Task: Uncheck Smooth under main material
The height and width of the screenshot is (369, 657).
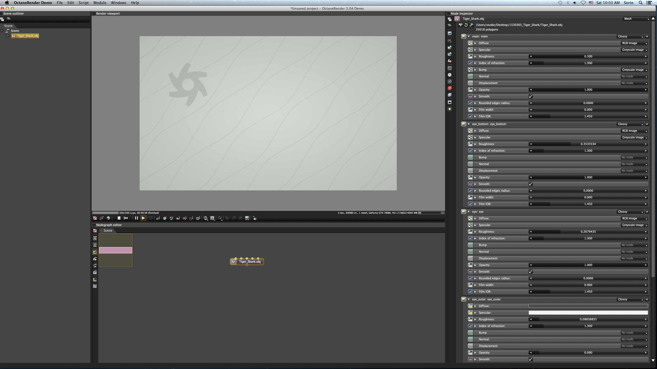Action: (x=530, y=96)
